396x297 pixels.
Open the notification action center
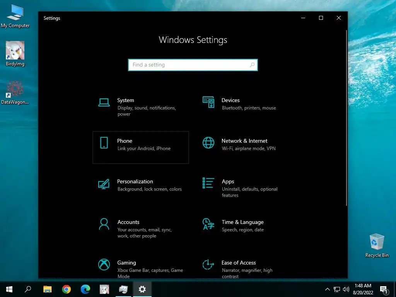(x=384, y=289)
